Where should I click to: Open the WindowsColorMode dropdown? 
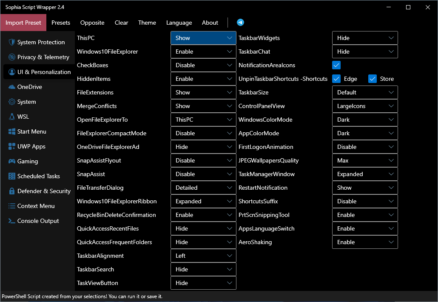pos(365,120)
